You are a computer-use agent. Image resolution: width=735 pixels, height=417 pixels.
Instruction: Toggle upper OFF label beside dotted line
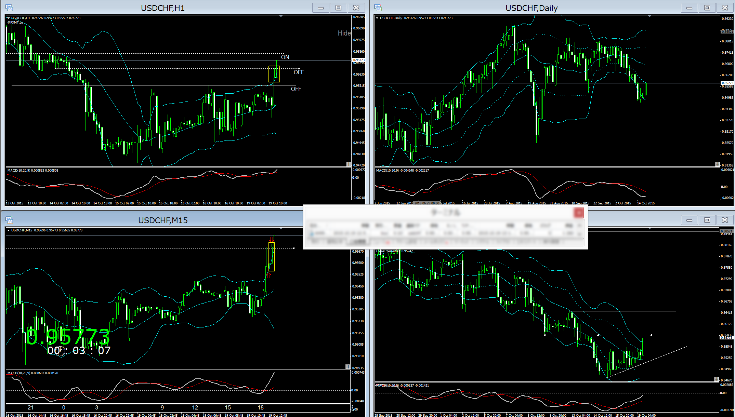point(299,72)
